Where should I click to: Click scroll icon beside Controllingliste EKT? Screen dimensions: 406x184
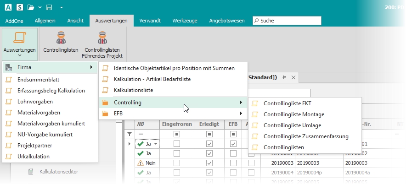(x=255, y=103)
